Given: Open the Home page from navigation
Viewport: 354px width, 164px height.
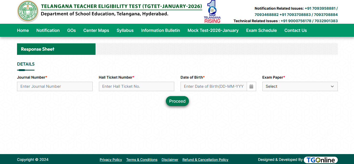Looking at the screenshot, I should click(23, 30).
